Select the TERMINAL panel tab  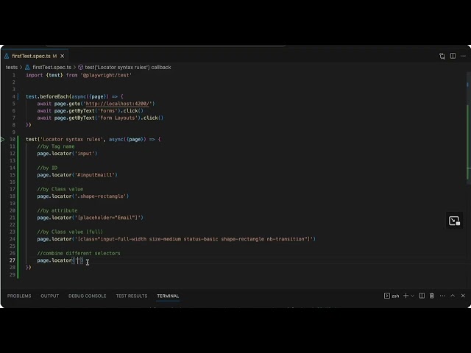tap(168, 296)
